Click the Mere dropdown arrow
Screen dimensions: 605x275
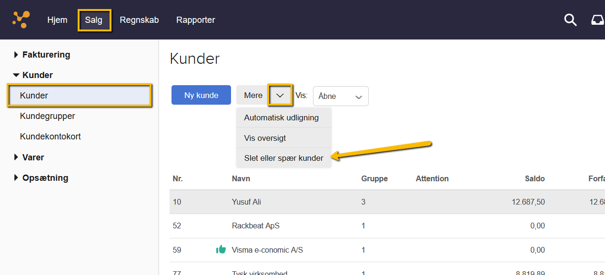coord(280,96)
